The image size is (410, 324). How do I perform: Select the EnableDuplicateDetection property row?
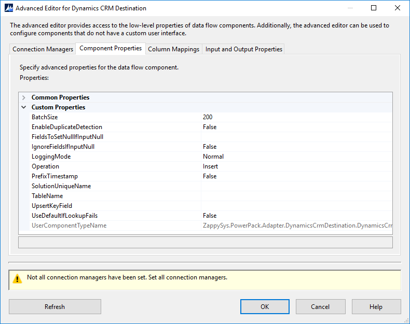click(211, 127)
